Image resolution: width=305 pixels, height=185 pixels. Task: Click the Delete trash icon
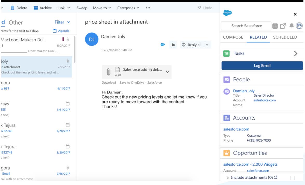click(x=12, y=8)
